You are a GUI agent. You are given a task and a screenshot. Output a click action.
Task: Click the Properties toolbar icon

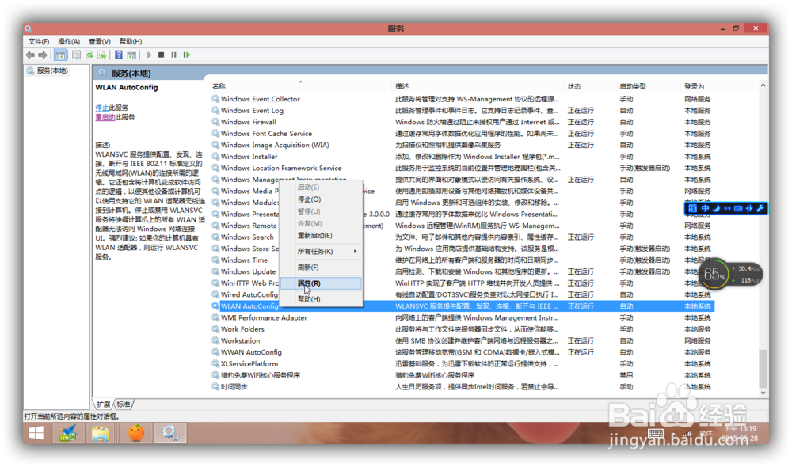76,55
